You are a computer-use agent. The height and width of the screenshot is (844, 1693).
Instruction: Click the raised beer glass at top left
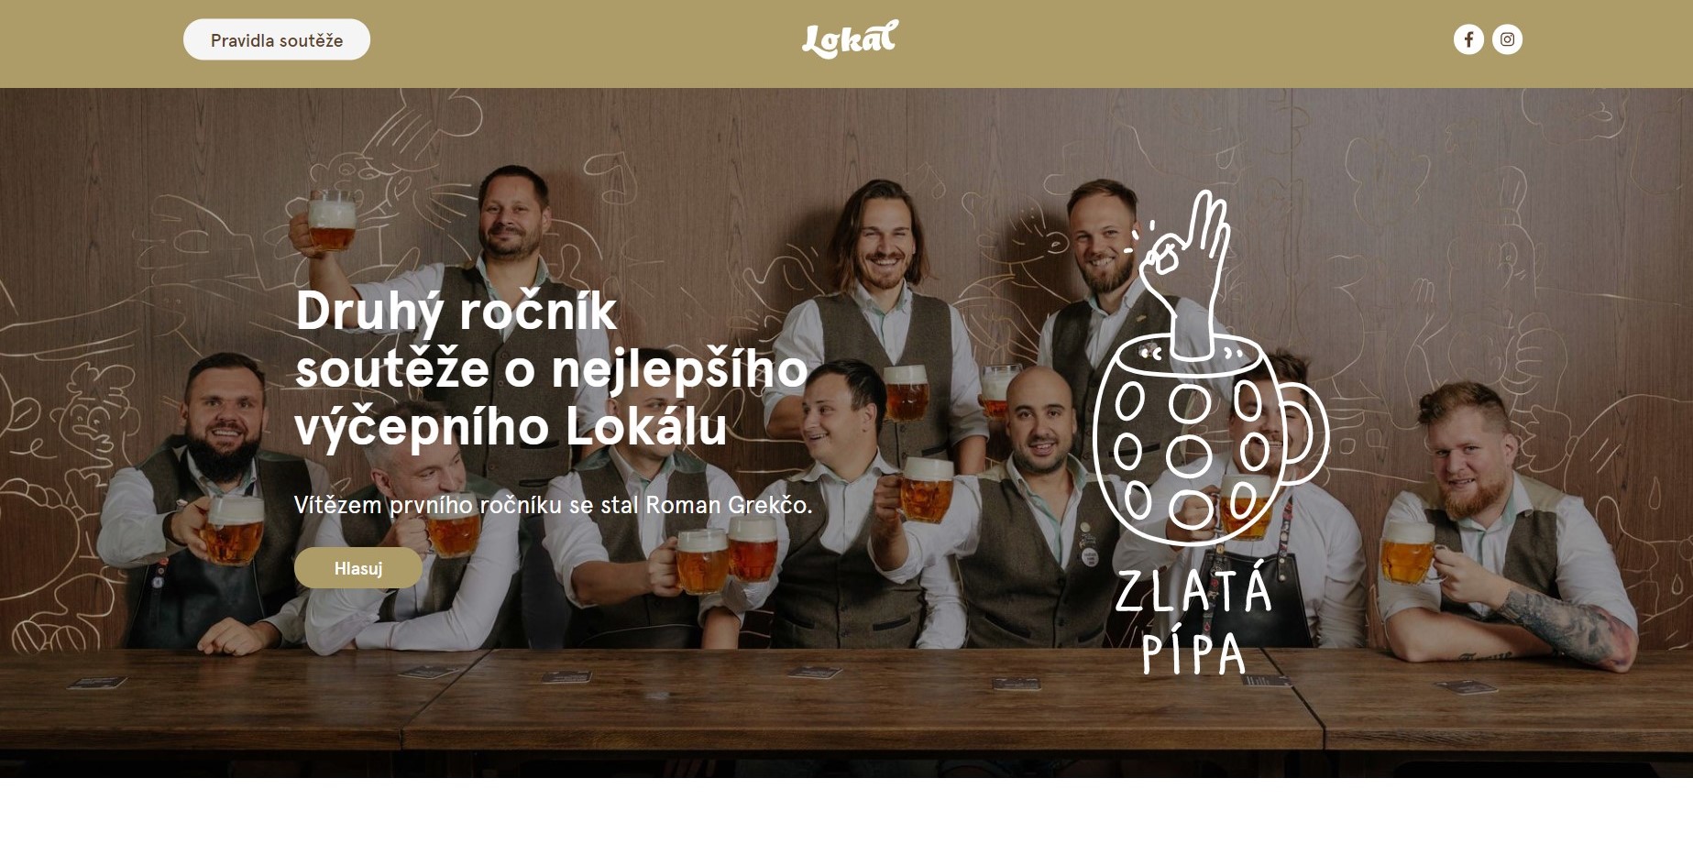(331, 221)
